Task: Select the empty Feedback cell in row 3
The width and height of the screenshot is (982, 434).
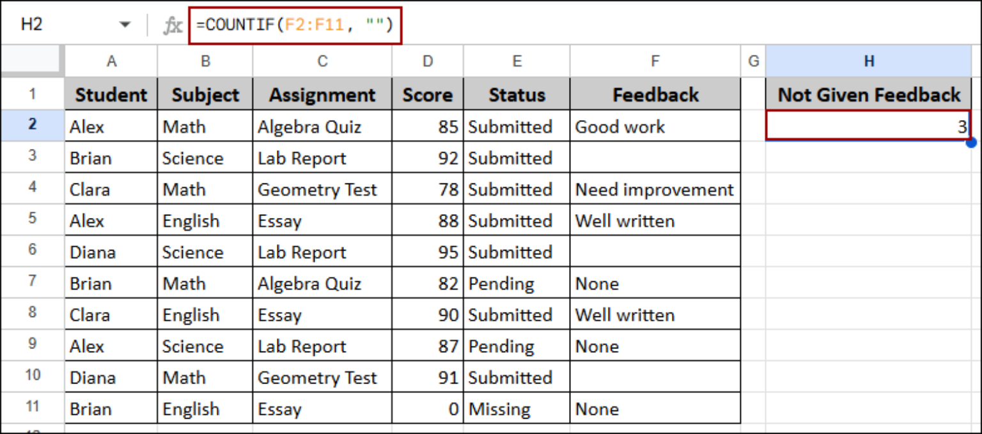Action: pos(655,157)
